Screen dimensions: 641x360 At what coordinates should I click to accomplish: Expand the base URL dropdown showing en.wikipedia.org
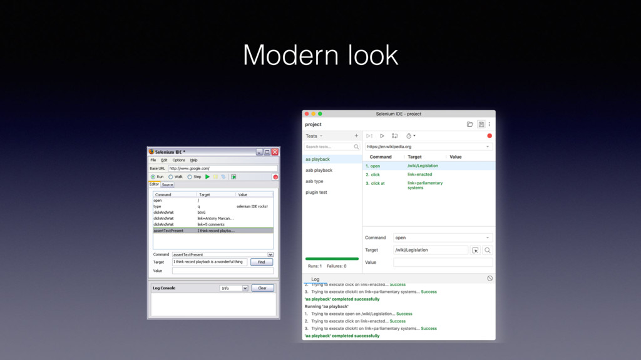point(487,146)
